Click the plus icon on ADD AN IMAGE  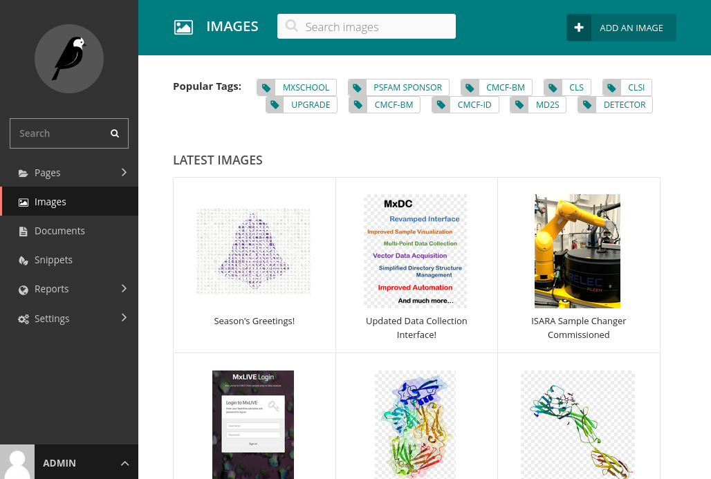(x=578, y=28)
